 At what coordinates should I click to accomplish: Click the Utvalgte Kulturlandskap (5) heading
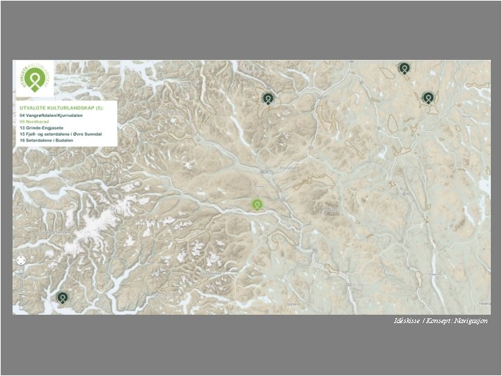coord(62,108)
